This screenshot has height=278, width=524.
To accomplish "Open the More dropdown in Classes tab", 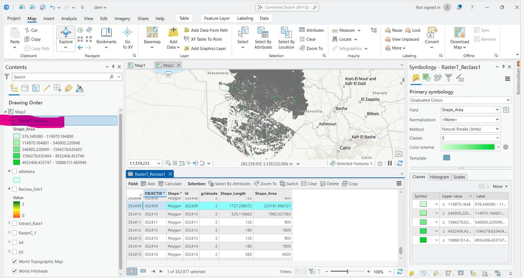I will point(500,186).
